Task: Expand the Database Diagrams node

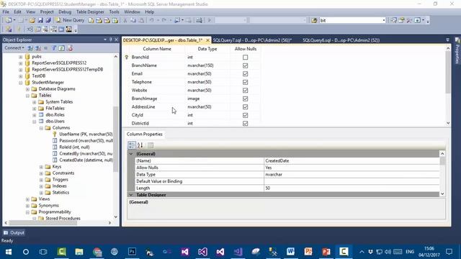Action: tap(27, 89)
